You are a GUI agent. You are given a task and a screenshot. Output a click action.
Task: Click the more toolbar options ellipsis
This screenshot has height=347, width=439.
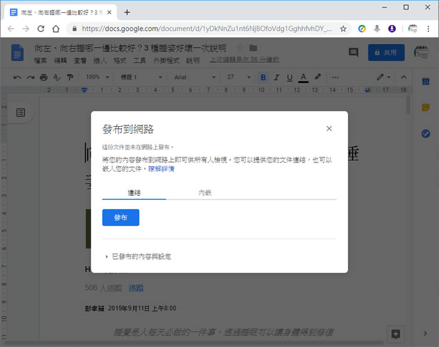point(335,77)
